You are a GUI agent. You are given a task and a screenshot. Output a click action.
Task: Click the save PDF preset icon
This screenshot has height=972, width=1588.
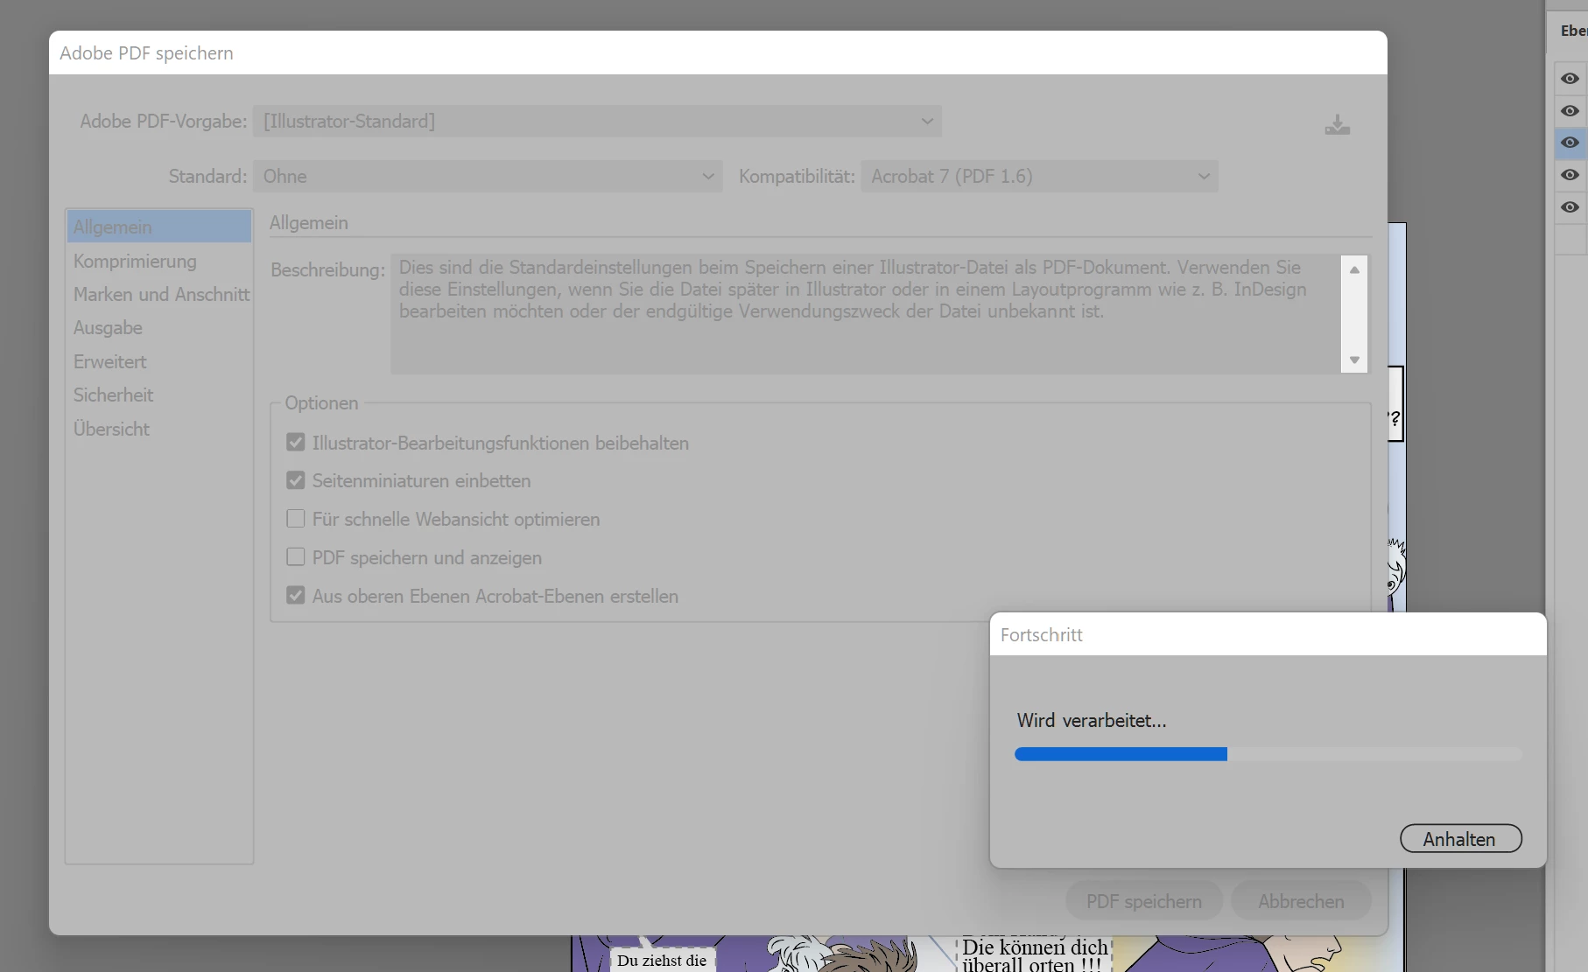[x=1337, y=125]
